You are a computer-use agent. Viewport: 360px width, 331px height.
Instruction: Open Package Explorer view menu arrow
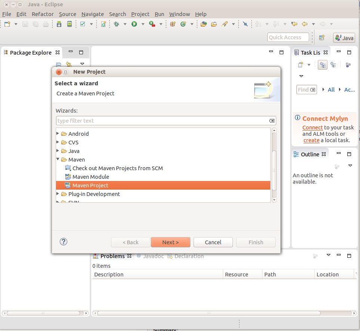[x=82, y=64]
